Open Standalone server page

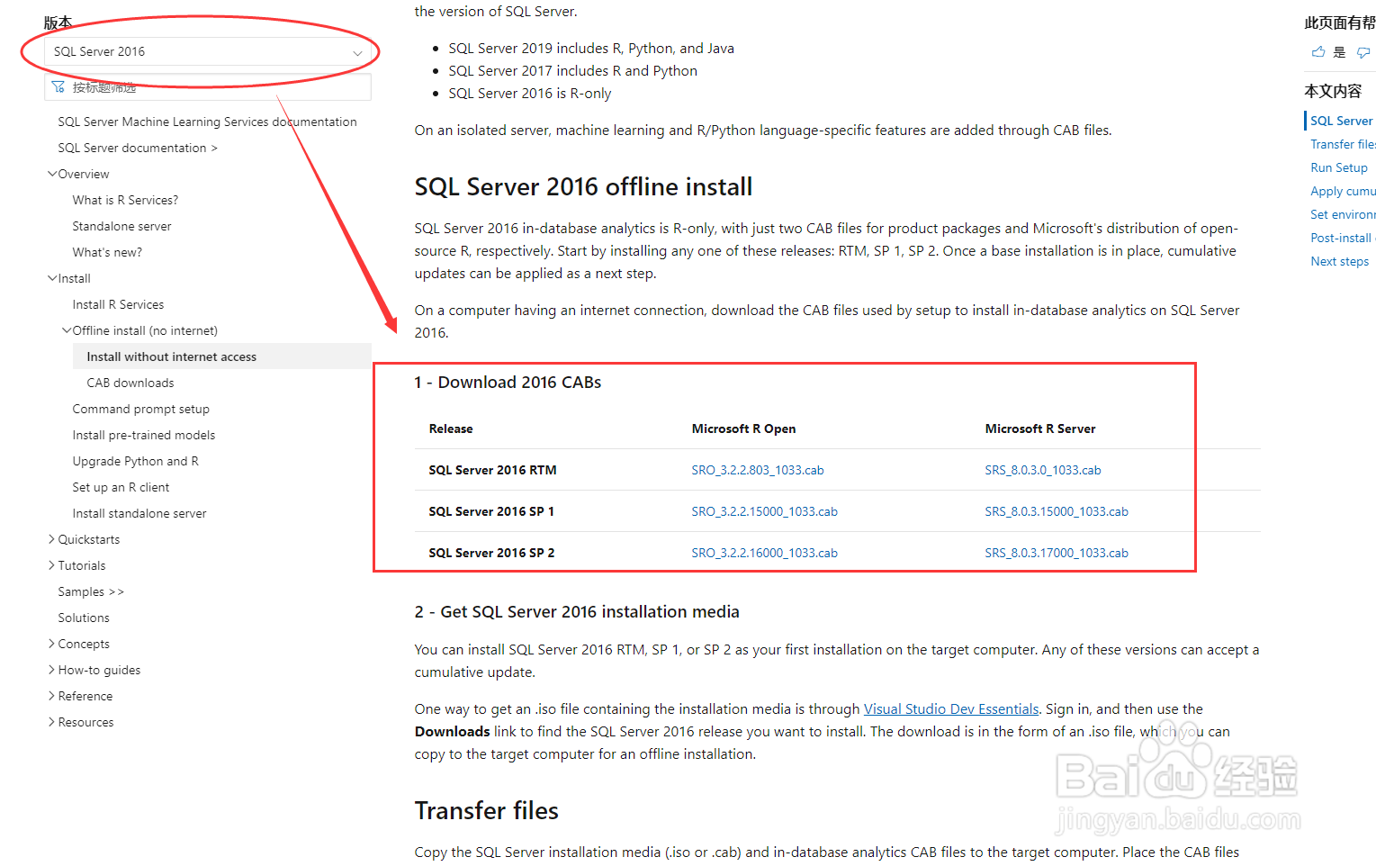(121, 226)
